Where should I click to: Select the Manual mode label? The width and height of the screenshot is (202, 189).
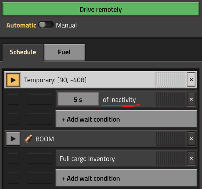point(66,25)
